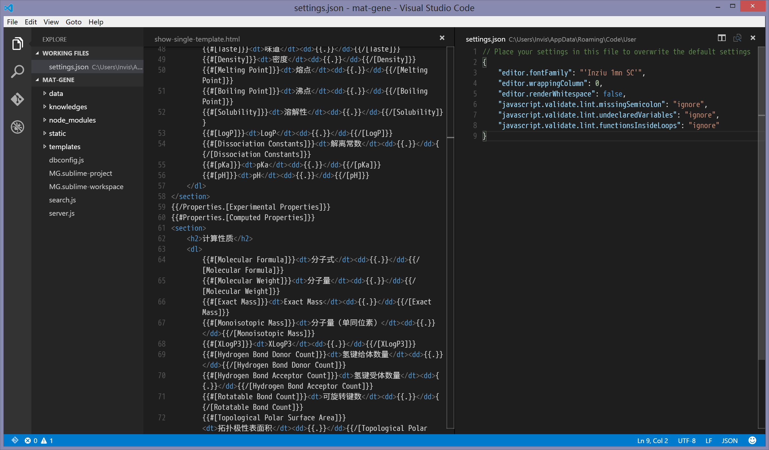Open the Search view icon
The width and height of the screenshot is (769, 450).
point(17,71)
